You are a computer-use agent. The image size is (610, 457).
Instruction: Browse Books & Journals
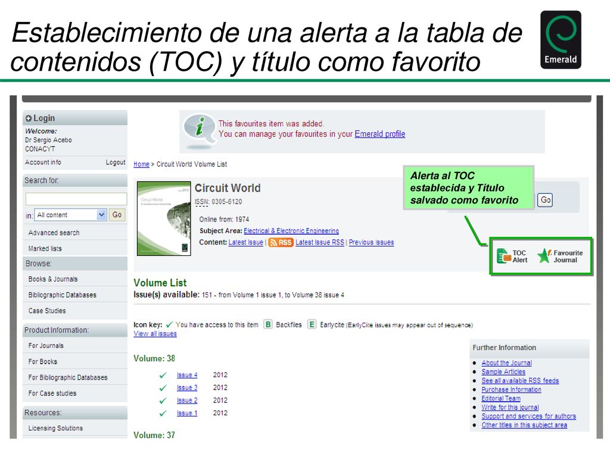[53, 280]
